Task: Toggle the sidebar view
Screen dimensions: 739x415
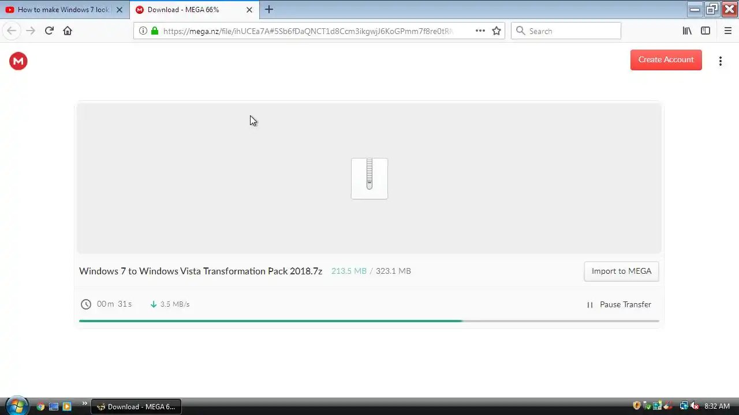Action: click(706, 31)
